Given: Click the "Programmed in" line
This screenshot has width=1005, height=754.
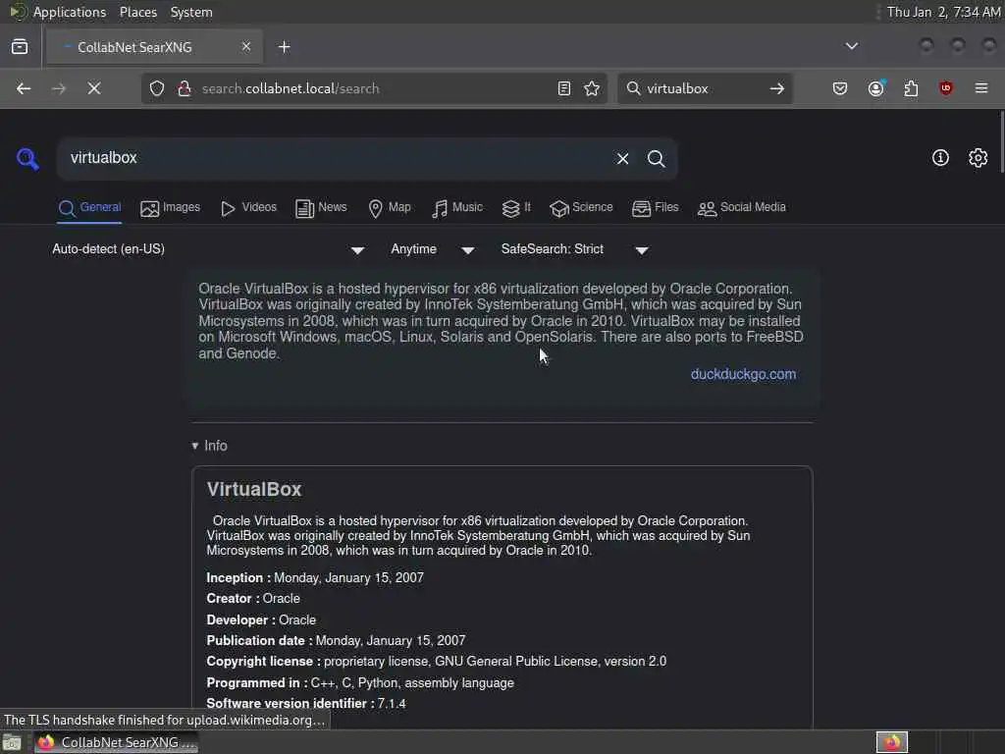Looking at the screenshot, I should coord(360,683).
